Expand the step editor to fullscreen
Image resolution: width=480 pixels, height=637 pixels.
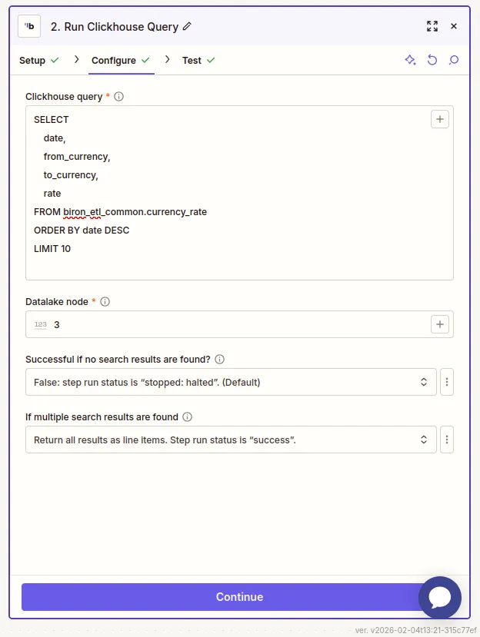click(432, 26)
